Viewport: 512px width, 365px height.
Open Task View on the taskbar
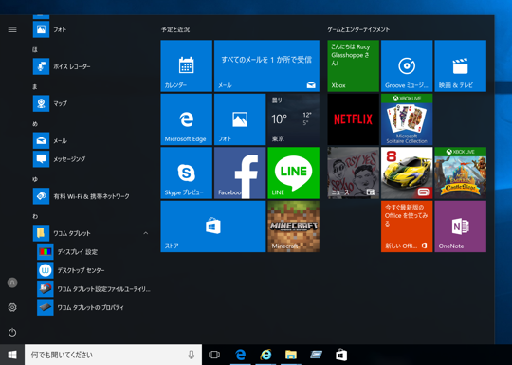[214, 355]
